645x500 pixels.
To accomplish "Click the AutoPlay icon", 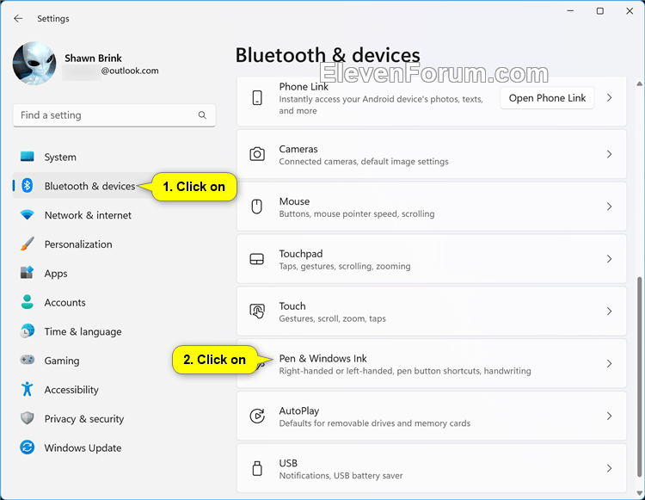I will coord(257,416).
